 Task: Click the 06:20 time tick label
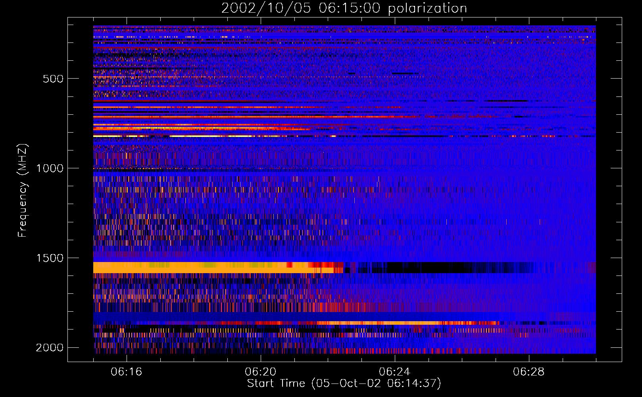261,372
